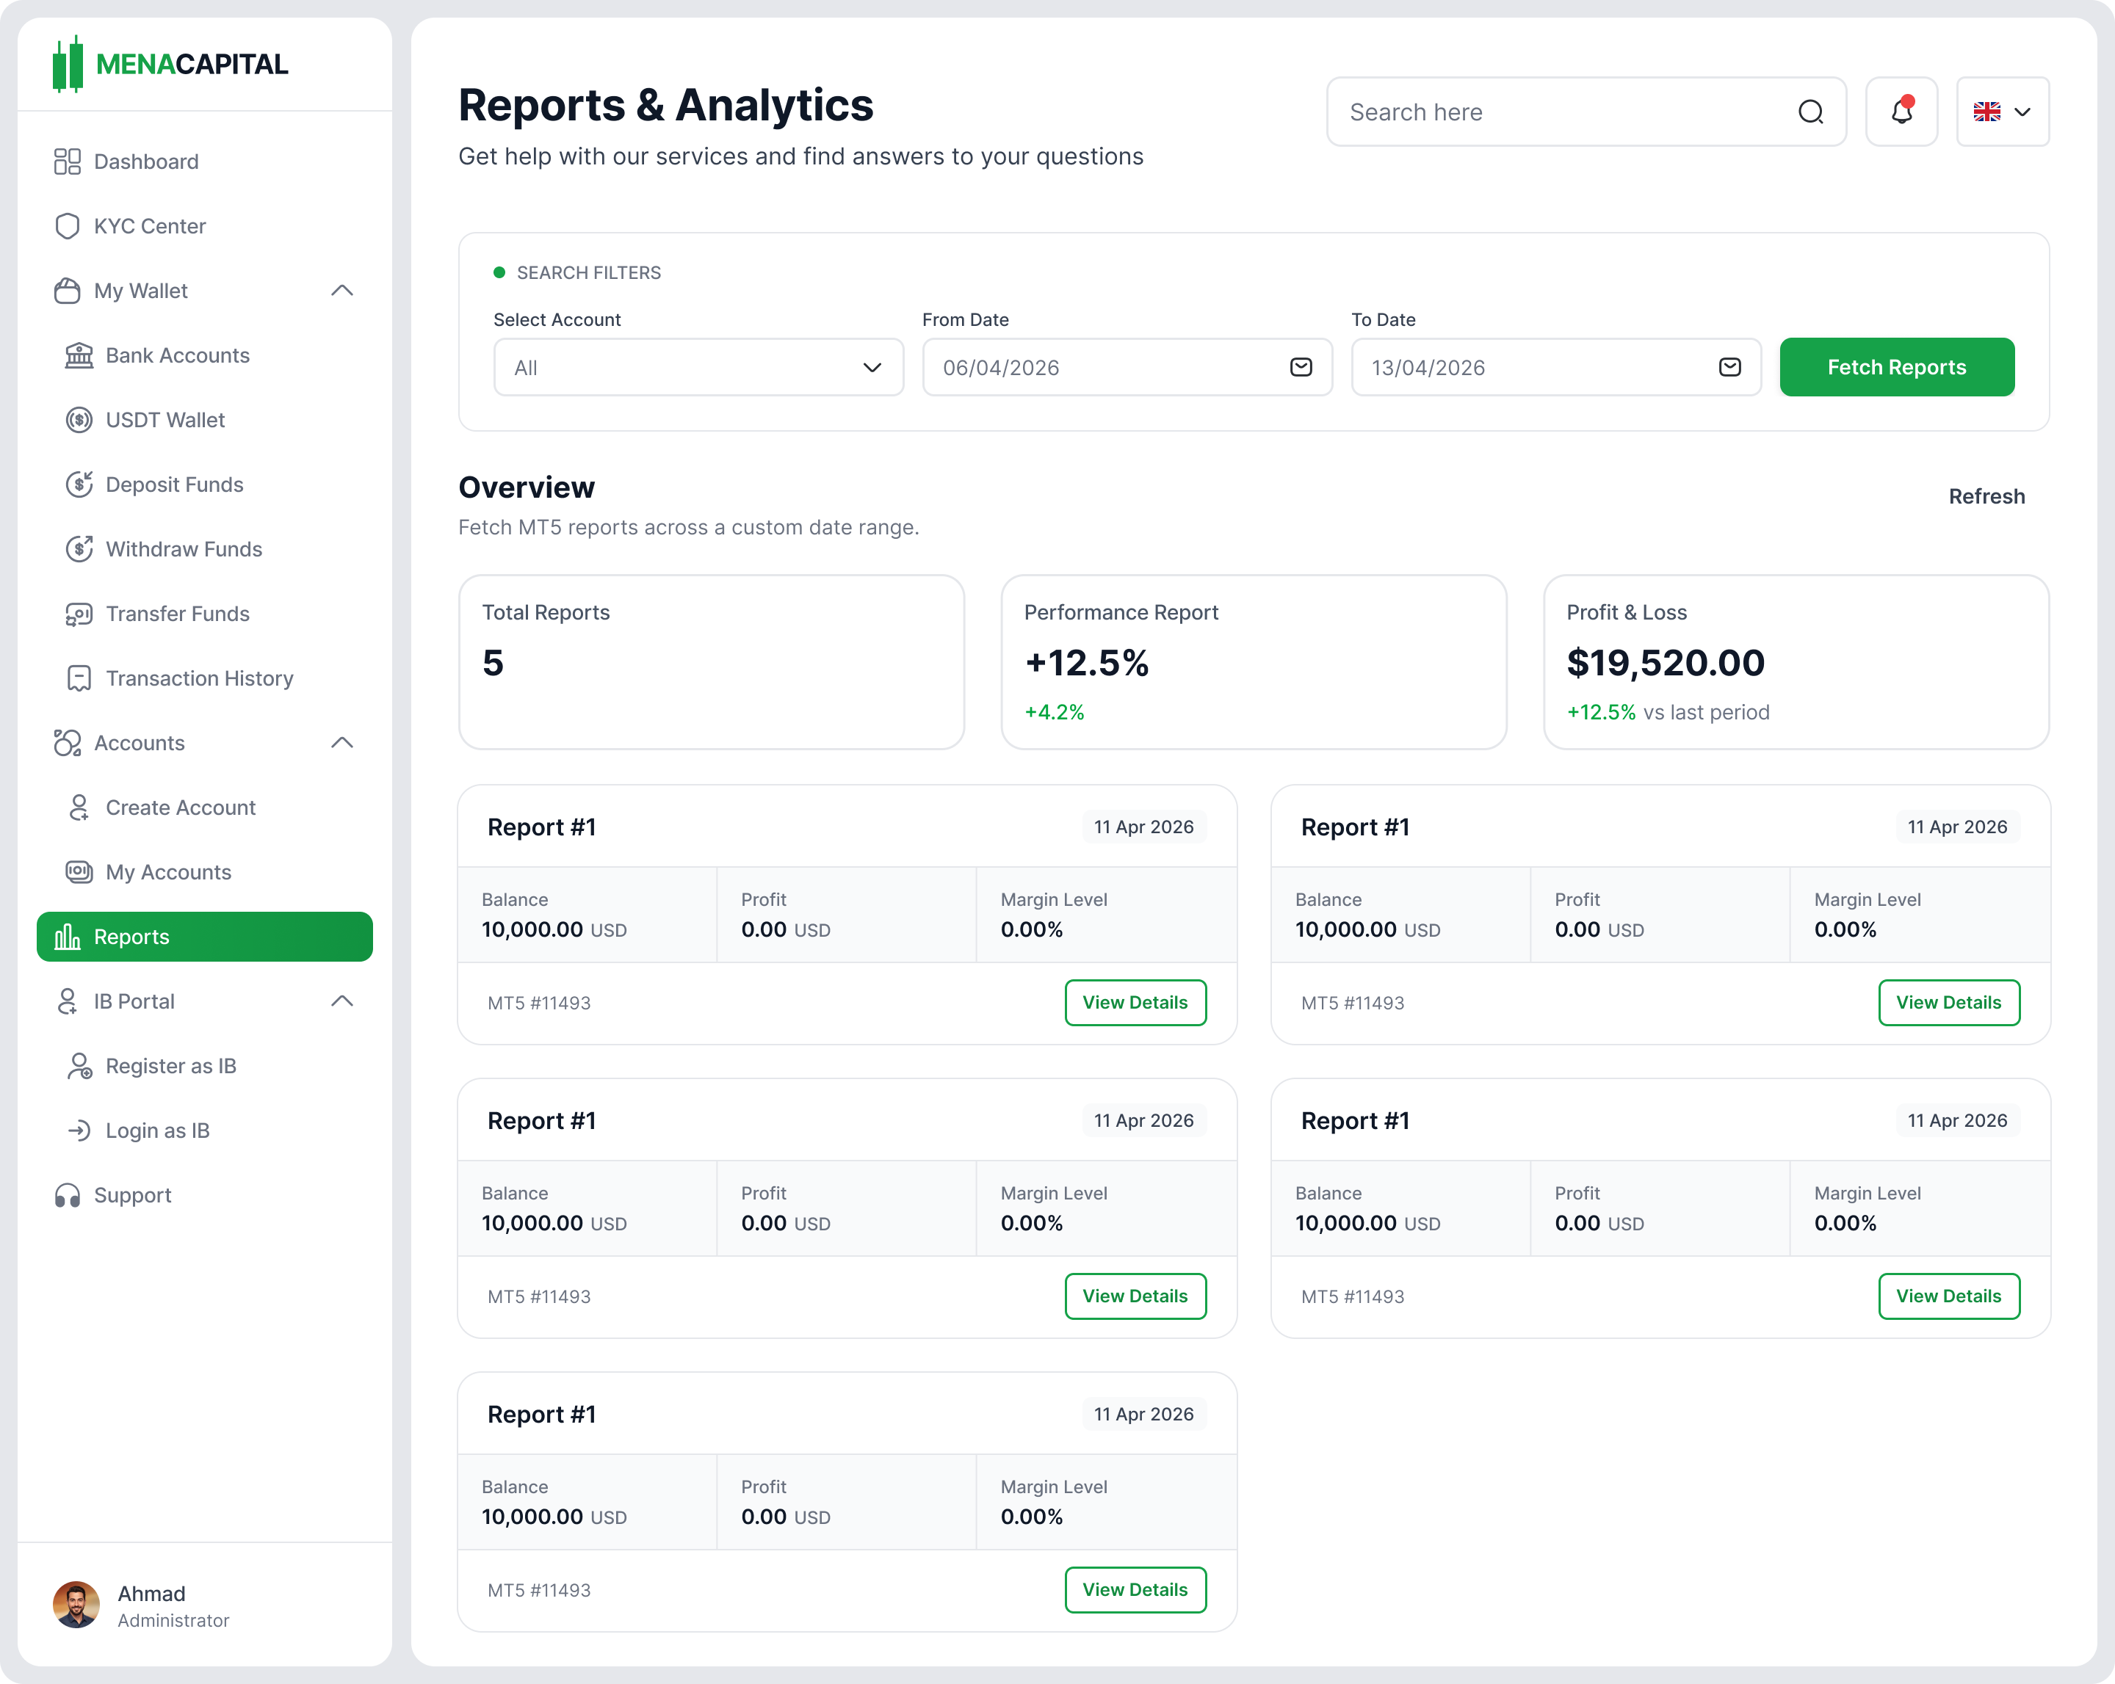
Task: Click the From Date field 06/04/2026
Action: click(1127, 368)
